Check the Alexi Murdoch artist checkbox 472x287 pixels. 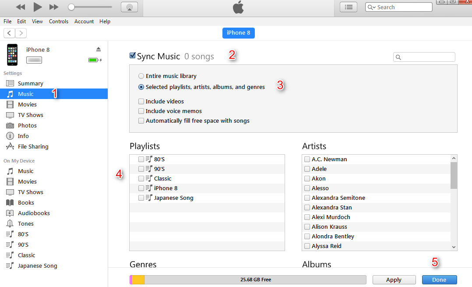tap(307, 217)
